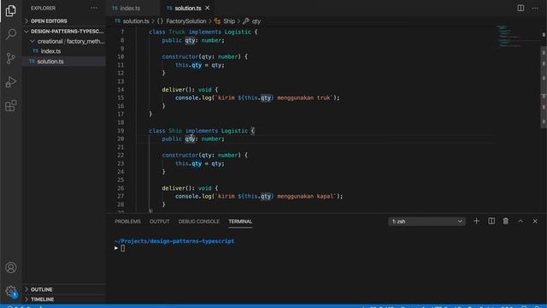The width and height of the screenshot is (547, 308).
Task: Select terminal instance dropdown 1: zsh
Action: tap(426, 222)
